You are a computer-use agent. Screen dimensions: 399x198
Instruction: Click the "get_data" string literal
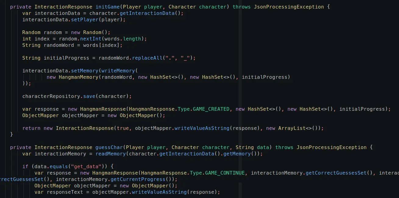click(x=95, y=166)
